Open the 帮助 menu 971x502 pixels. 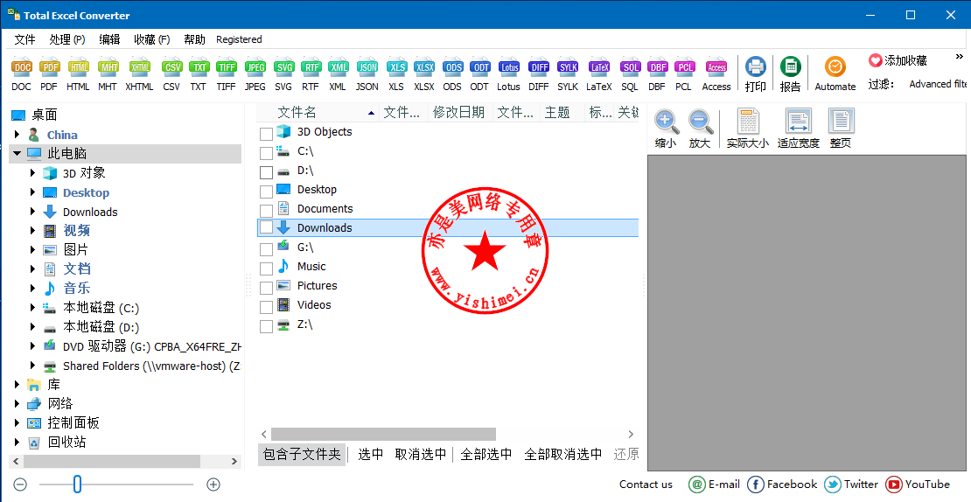click(194, 39)
